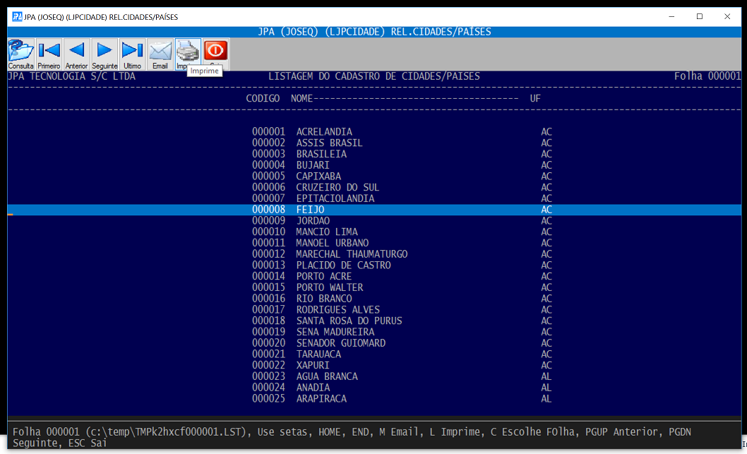Click the status bar help text
This screenshot has height=454, width=747.
[x=352, y=437]
